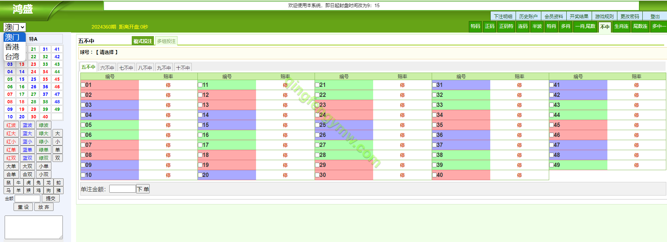Open the 生肖连 bet category

click(x=621, y=26)
